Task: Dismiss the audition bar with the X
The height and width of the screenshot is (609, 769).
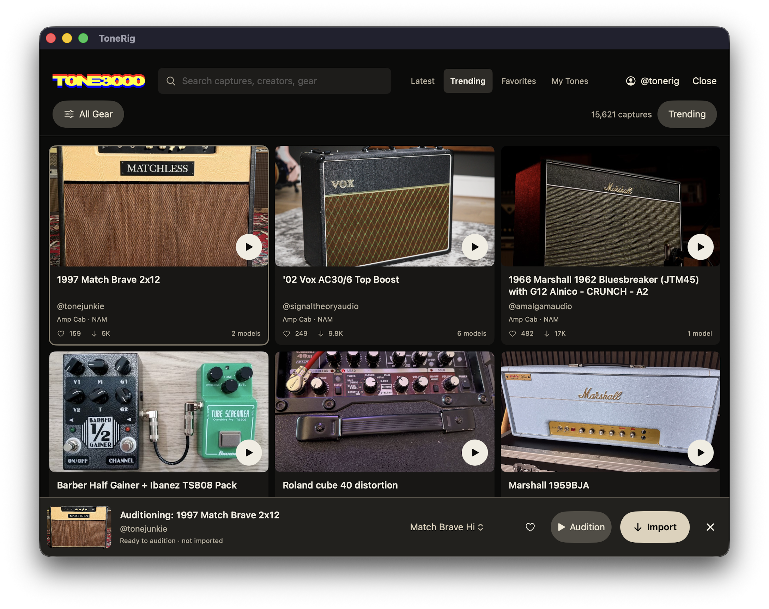Action: tap(710, 527)
